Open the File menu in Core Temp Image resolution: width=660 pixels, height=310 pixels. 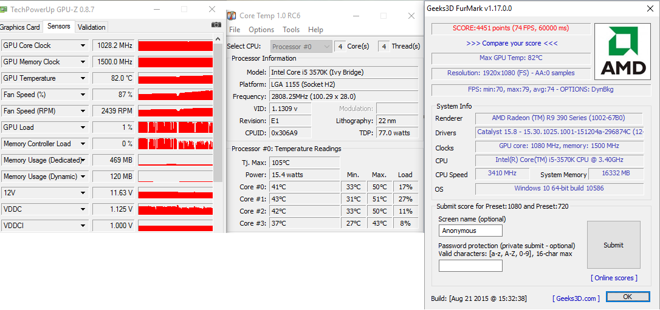click(235, 29)
